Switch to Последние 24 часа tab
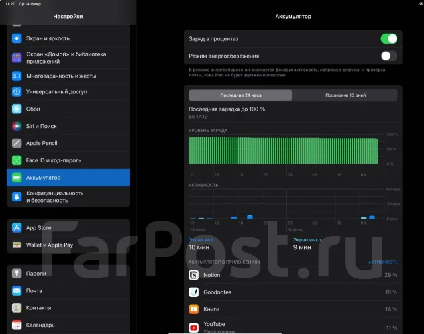This screenshot has width=424, height=334. click(x=240, y=95)
